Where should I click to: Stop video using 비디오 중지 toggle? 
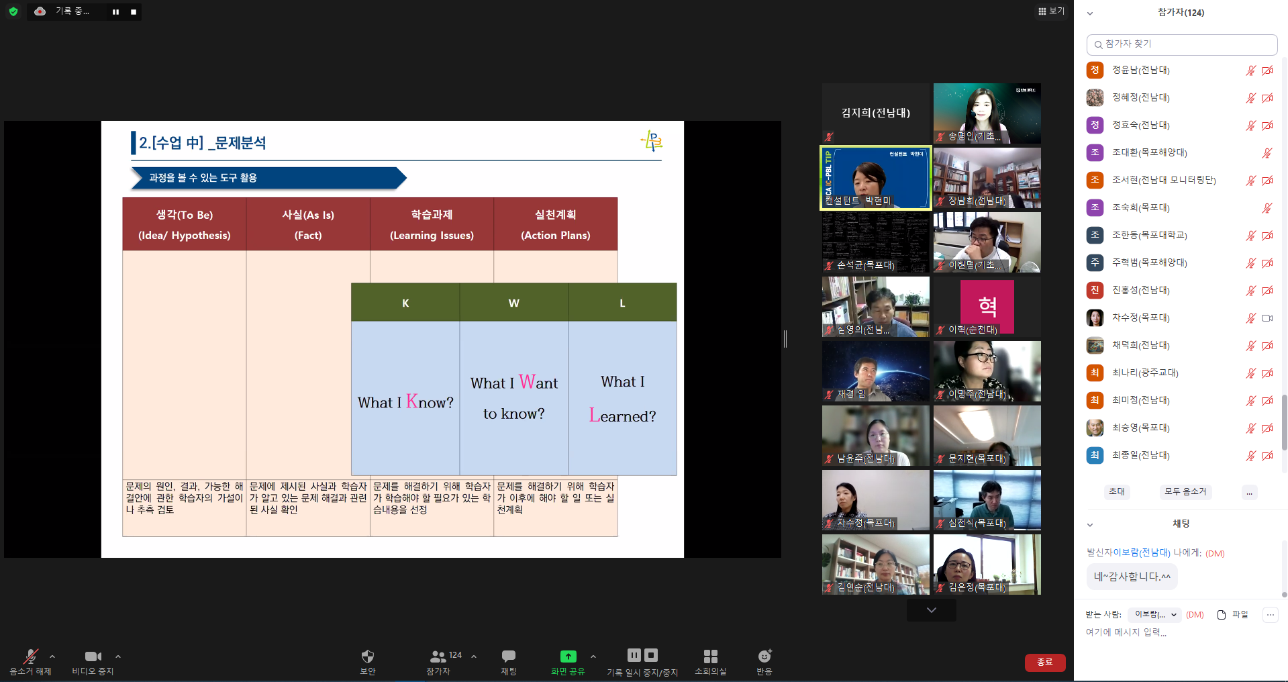pos(93,656)
